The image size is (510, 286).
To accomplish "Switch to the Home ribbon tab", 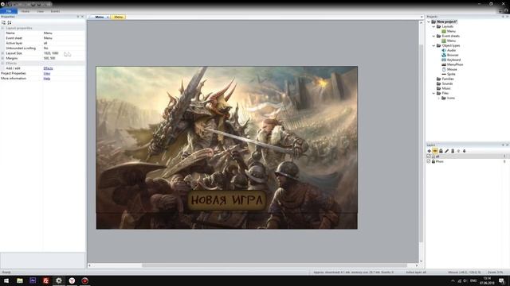I will coord(25,11).
